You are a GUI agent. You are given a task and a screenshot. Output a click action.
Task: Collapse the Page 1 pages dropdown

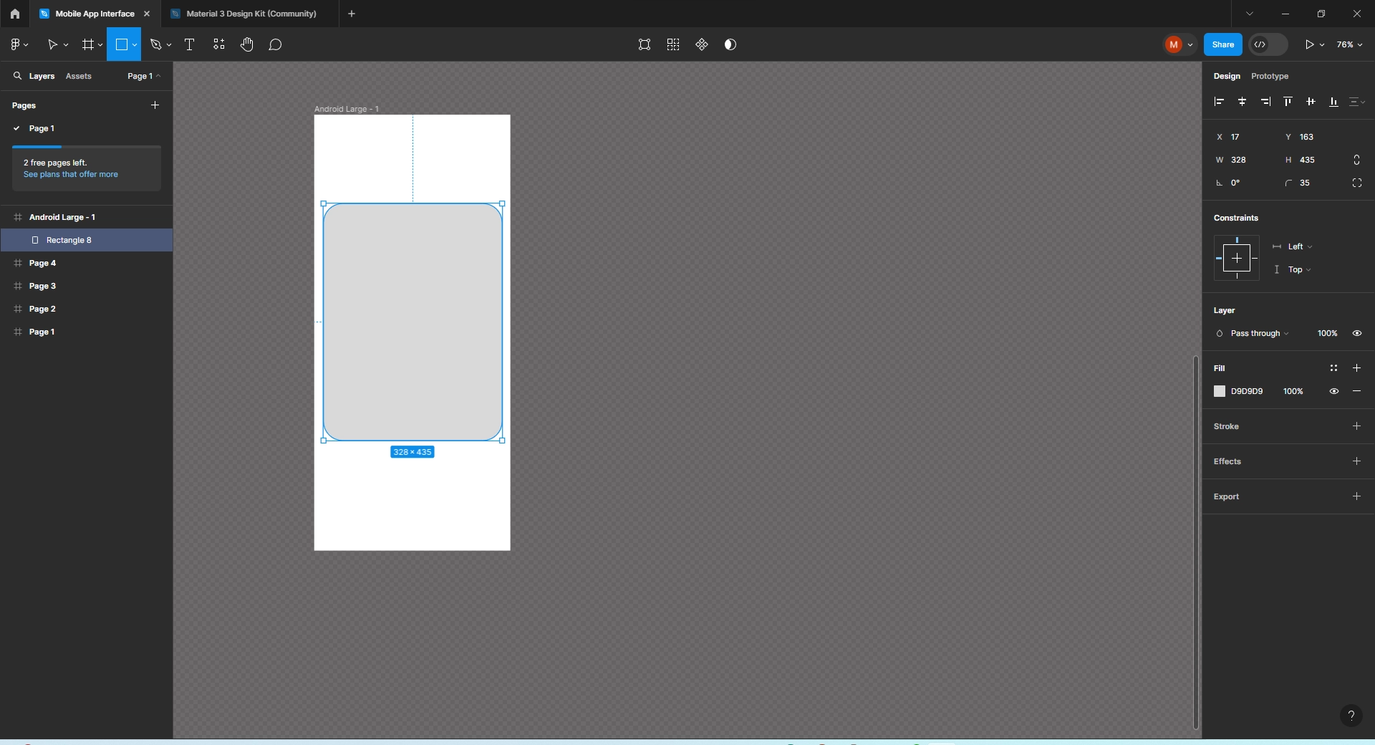pos(144,76)
